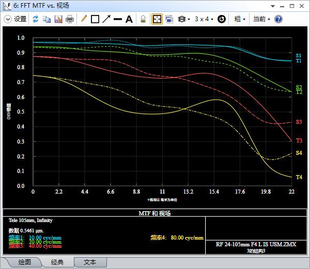Select the arrow drawing tool
310x269 pixels.
click(x=106, y=19)
